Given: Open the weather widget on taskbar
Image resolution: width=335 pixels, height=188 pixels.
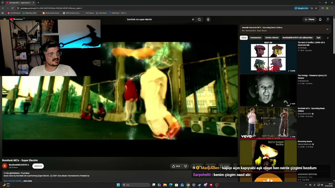Looking at the screenshot, I should (x=6, y=185).
